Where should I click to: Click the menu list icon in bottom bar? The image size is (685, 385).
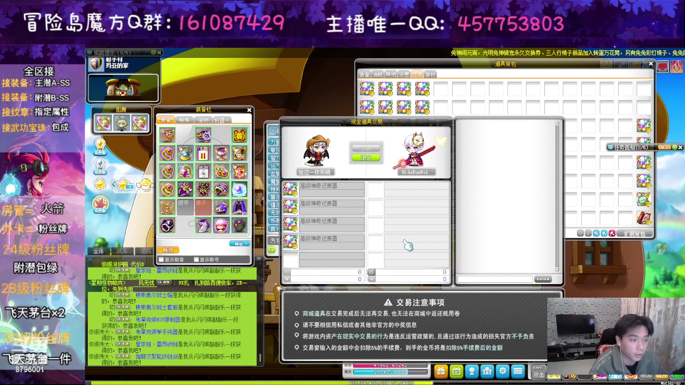click(518, 371)
